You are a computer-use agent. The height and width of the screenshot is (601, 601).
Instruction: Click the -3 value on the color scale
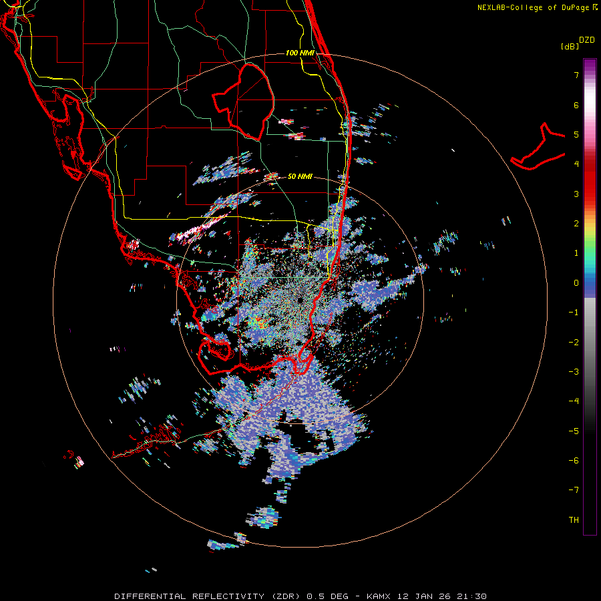tap(574, 371)
